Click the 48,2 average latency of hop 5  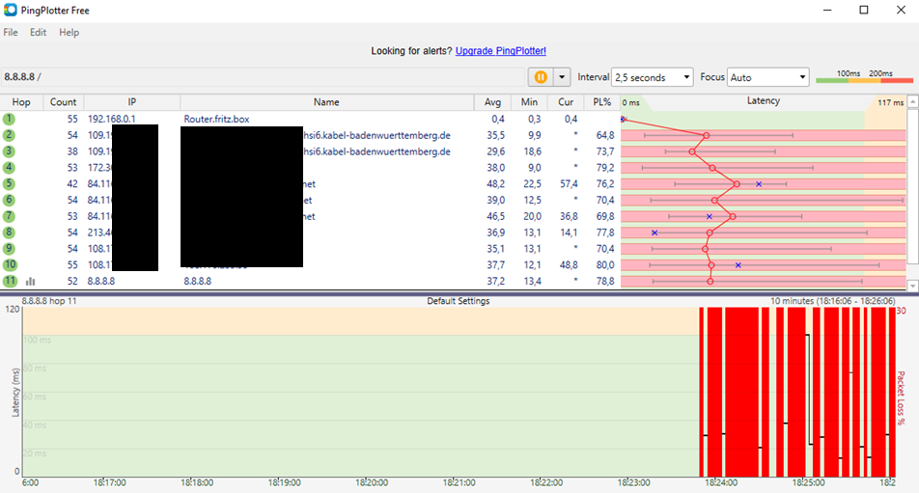[x=495, y=184]
